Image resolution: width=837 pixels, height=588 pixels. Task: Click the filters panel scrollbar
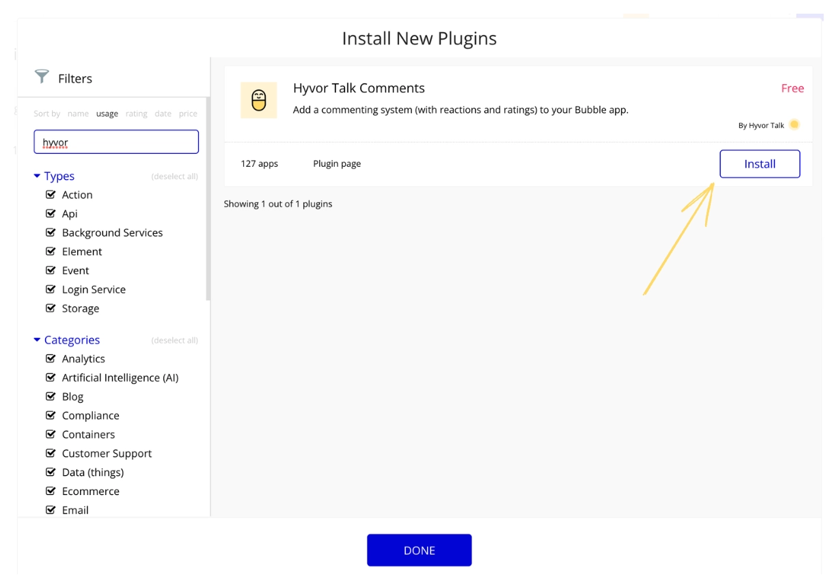coord(208,198)
